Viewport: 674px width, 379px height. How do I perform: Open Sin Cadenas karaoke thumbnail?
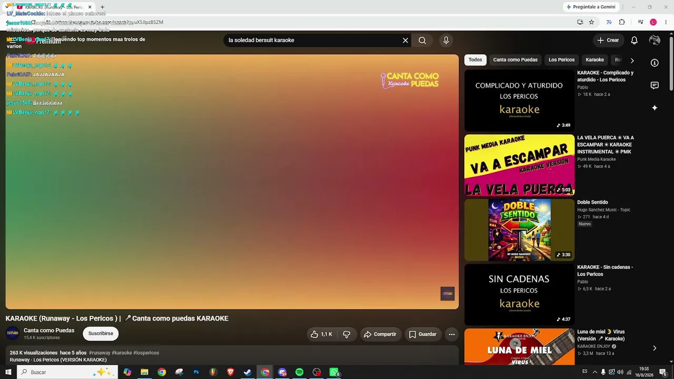tap(519, 295)
